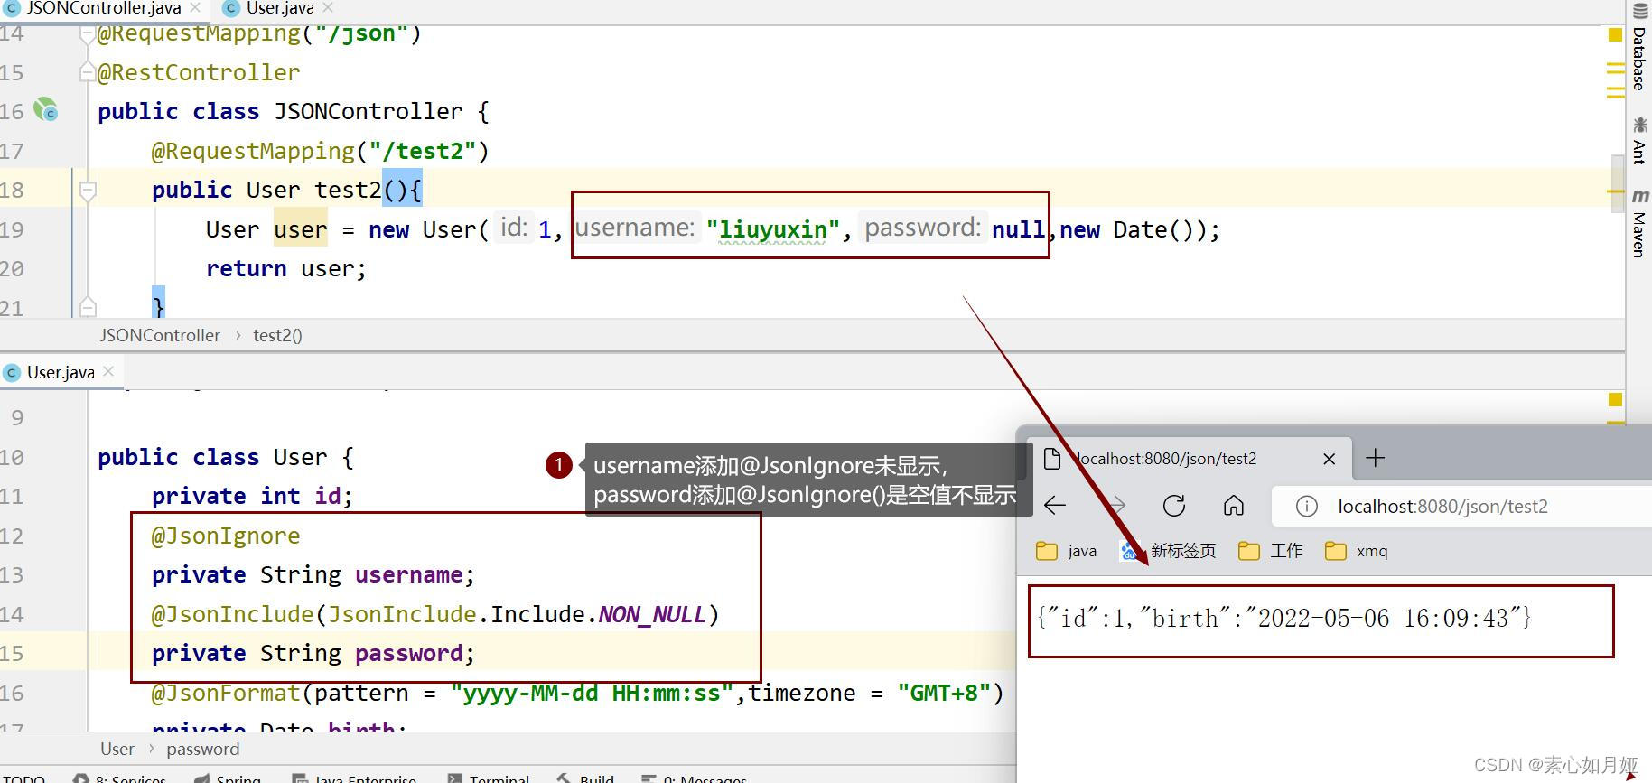This screenshot has height=783, width=1652.
Task: Click the warning stripe mark beside line 18
Action: click(x=1616, y=192)
